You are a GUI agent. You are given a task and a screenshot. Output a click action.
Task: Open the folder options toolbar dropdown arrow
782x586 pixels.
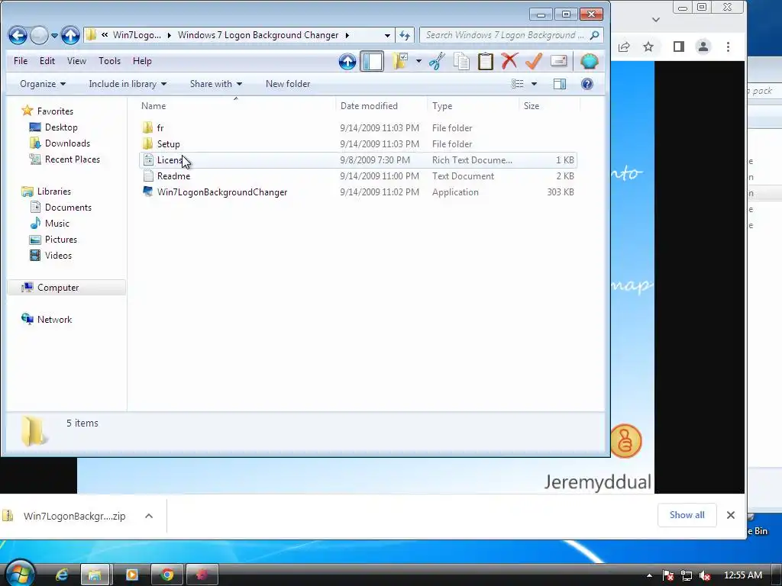pyautogui.click(x=418, y=61)
